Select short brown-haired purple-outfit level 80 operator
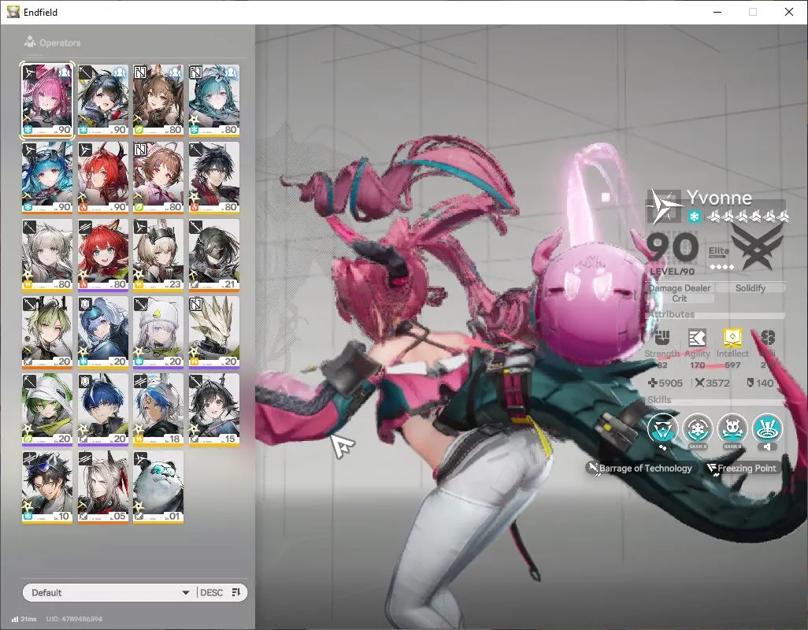808x630 pixels. click(158, 178)
